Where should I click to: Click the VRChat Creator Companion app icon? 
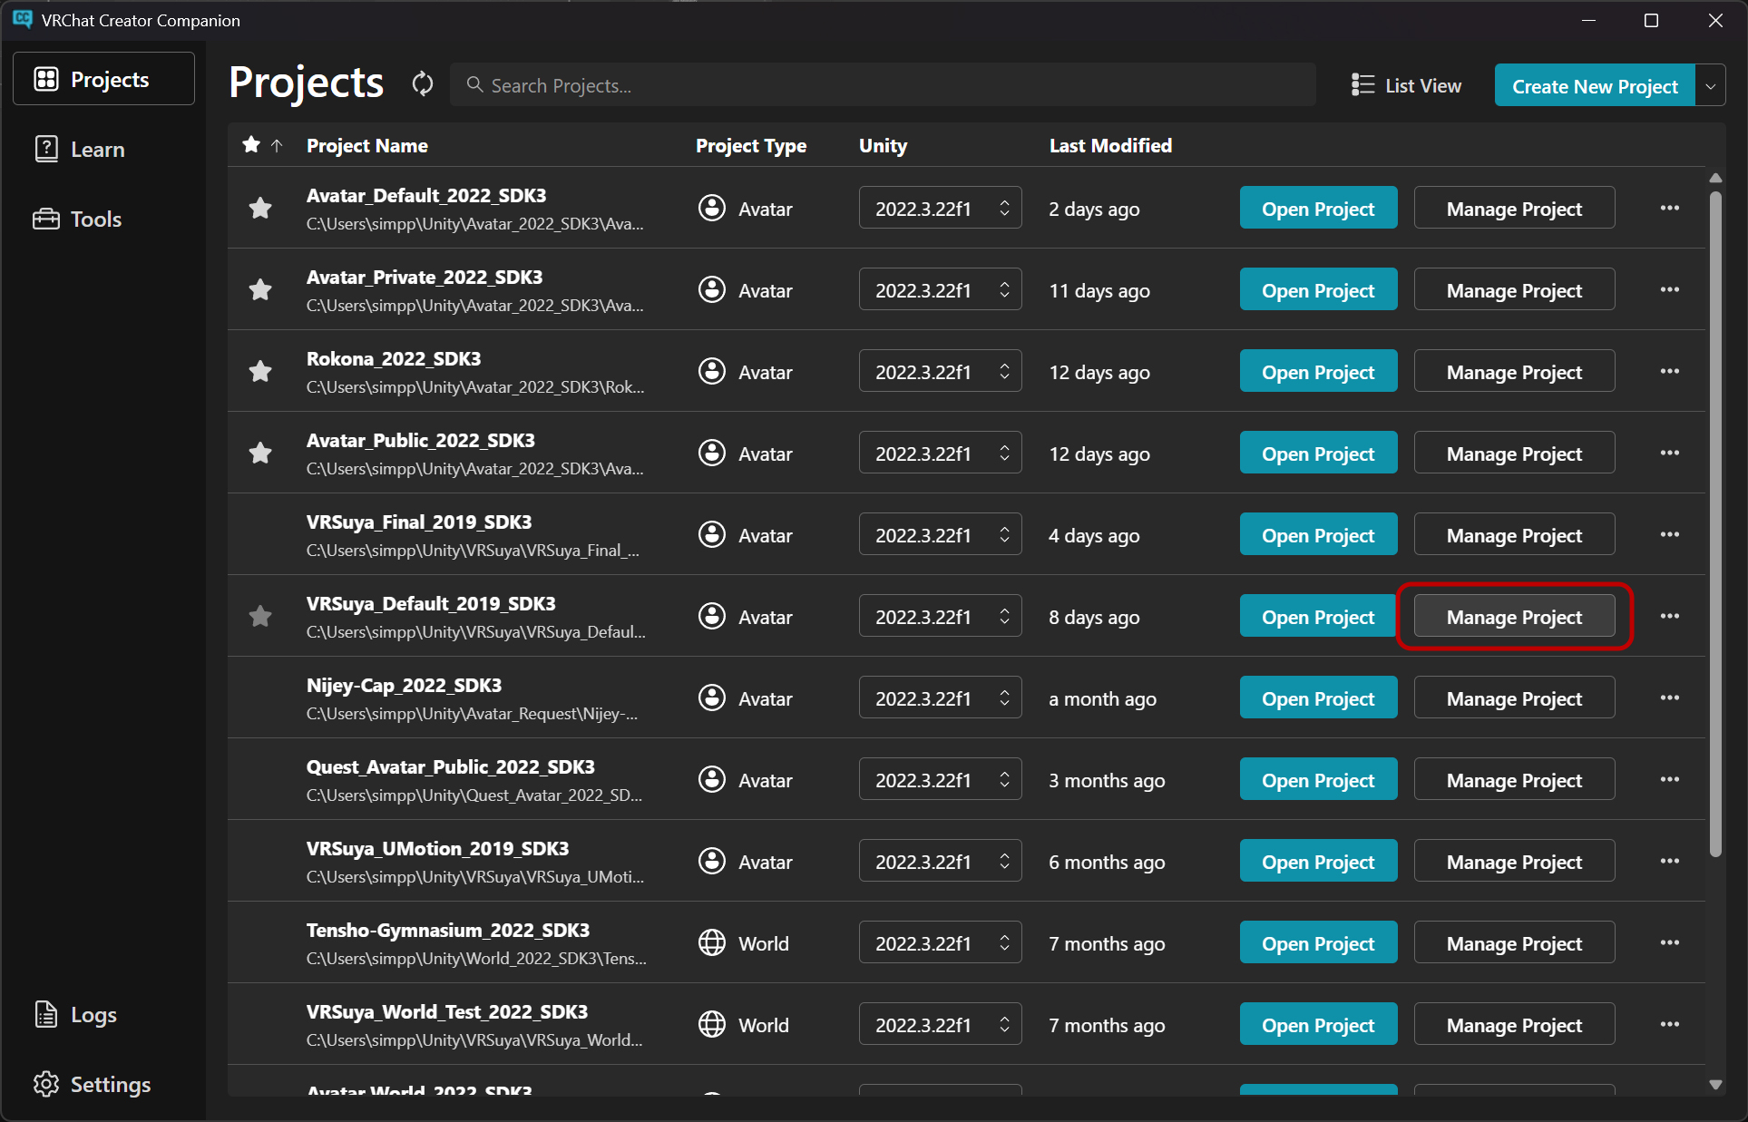[23, 19]
